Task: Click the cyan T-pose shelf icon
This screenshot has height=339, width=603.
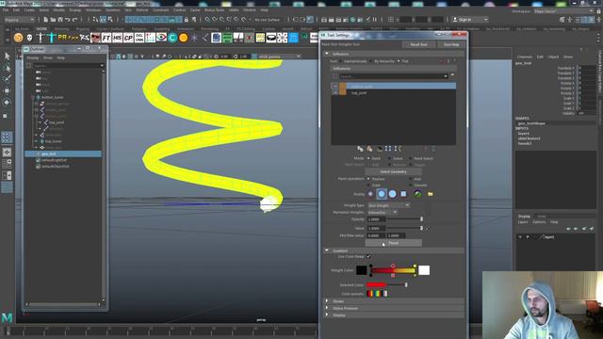Action: (52, 38)
